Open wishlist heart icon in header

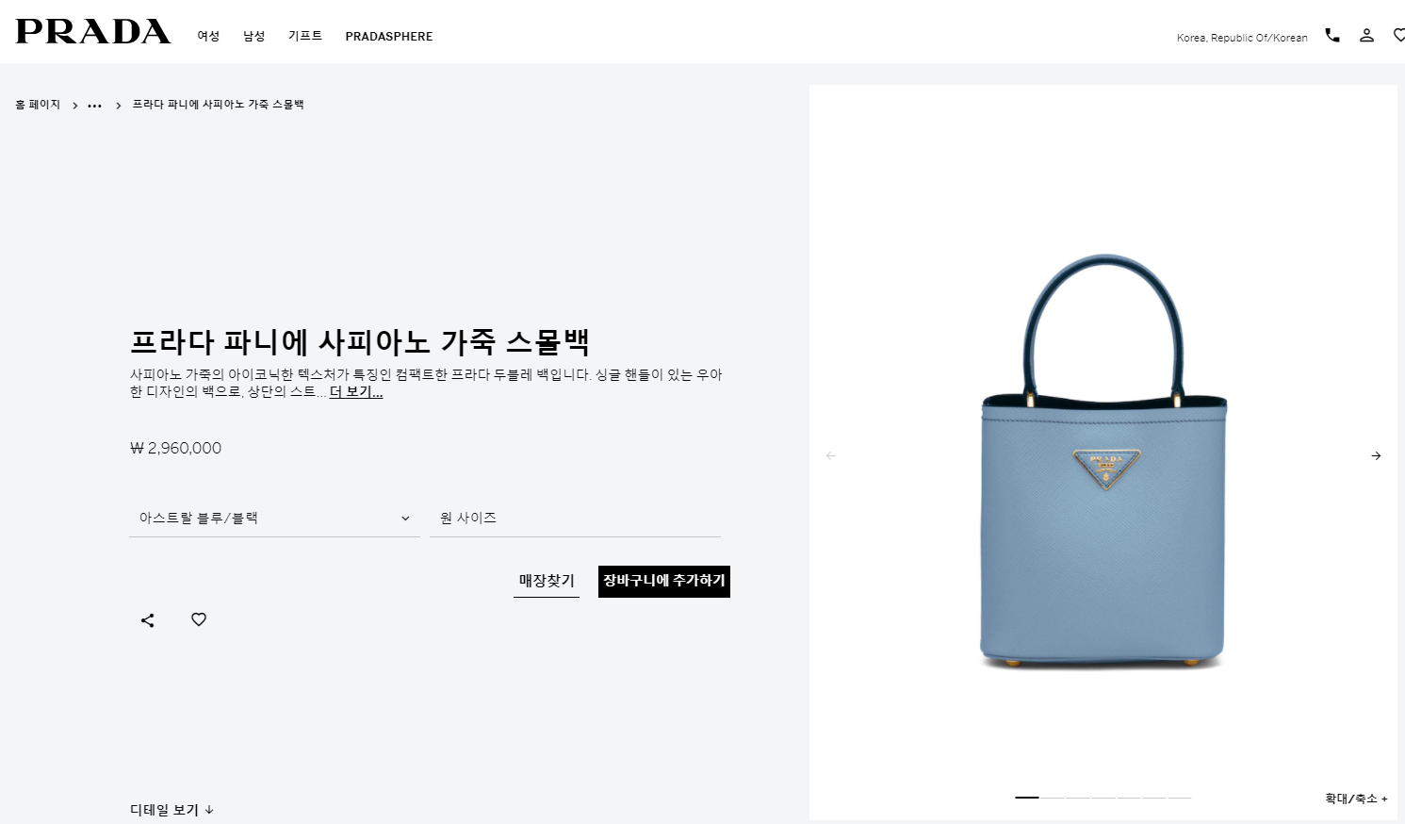tap(1399, 35)
